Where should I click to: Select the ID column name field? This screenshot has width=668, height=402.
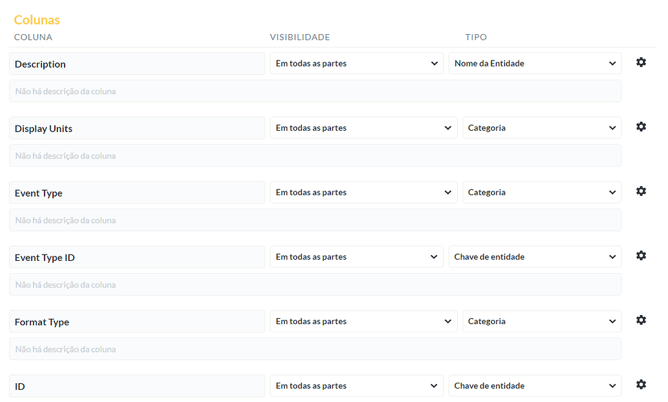[137, 386]
